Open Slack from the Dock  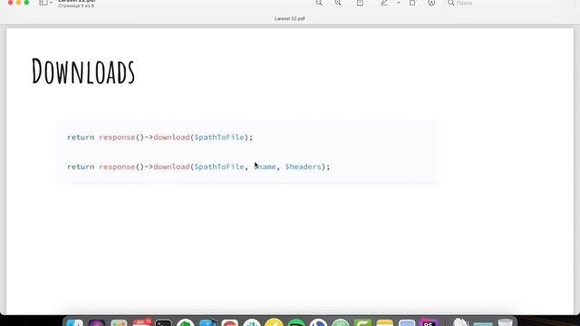pyautogui.click(x=252, y=322)
